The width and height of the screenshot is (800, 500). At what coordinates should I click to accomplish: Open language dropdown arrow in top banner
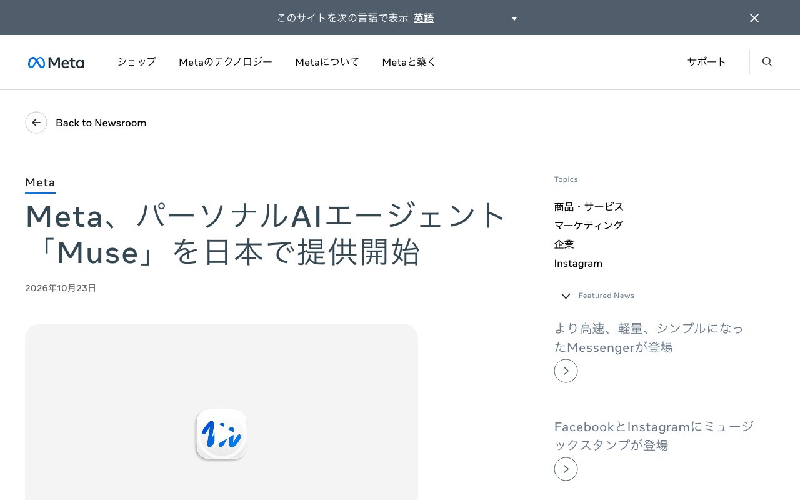point(514,19)
